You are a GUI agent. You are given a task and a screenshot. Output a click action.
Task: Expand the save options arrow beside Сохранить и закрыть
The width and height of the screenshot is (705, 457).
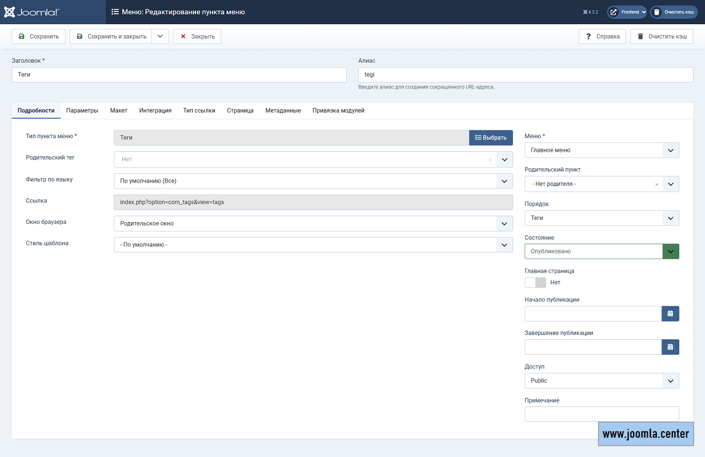pyautogui.click(x=160, y=36)
